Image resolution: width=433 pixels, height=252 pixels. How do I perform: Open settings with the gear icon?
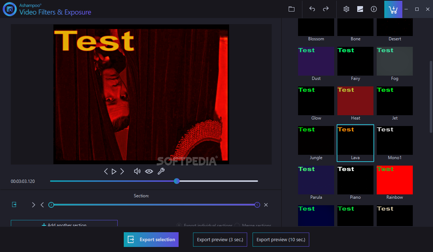pos(346,9)
